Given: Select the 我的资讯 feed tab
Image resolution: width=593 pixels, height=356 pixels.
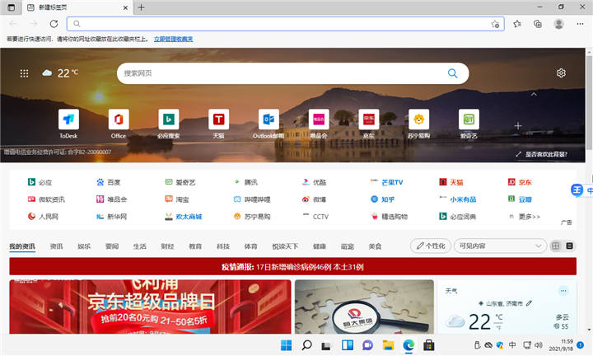Looking at the screenshot, I should (22, 246).
